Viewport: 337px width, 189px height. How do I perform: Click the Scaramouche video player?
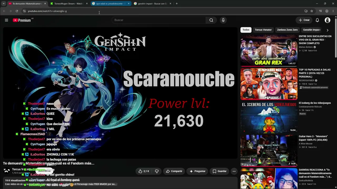coord(120,93)
